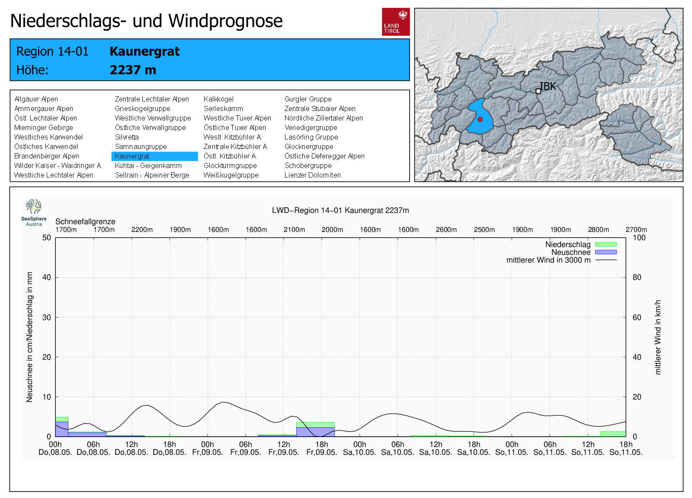Select Allgäuer Alpen region

pos(36,99)
